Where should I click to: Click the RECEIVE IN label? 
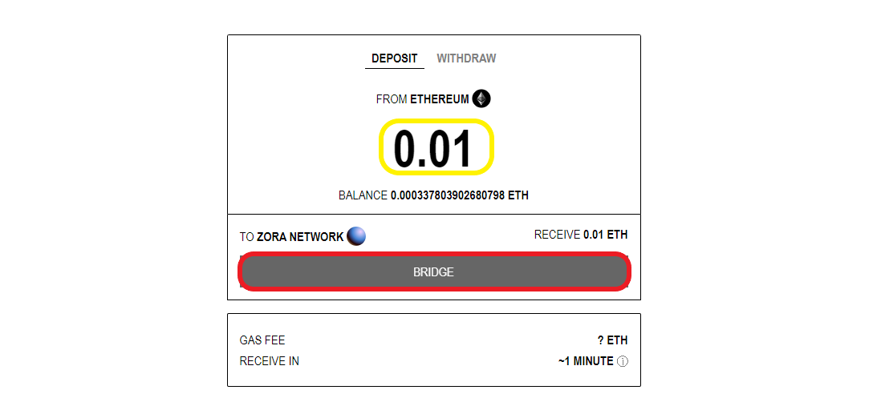pyautogui.click(x=269, y=361)
